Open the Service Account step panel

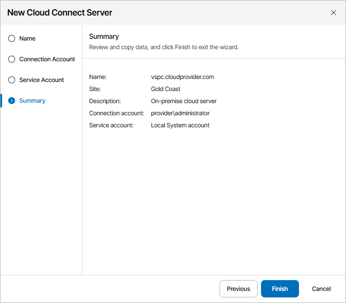pos(41,80)
